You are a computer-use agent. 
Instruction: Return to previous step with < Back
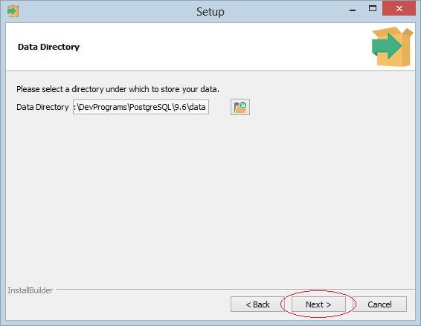[257, 304]
